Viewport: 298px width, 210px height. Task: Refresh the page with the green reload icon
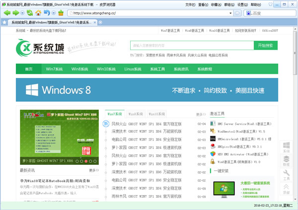pos(30,13)
